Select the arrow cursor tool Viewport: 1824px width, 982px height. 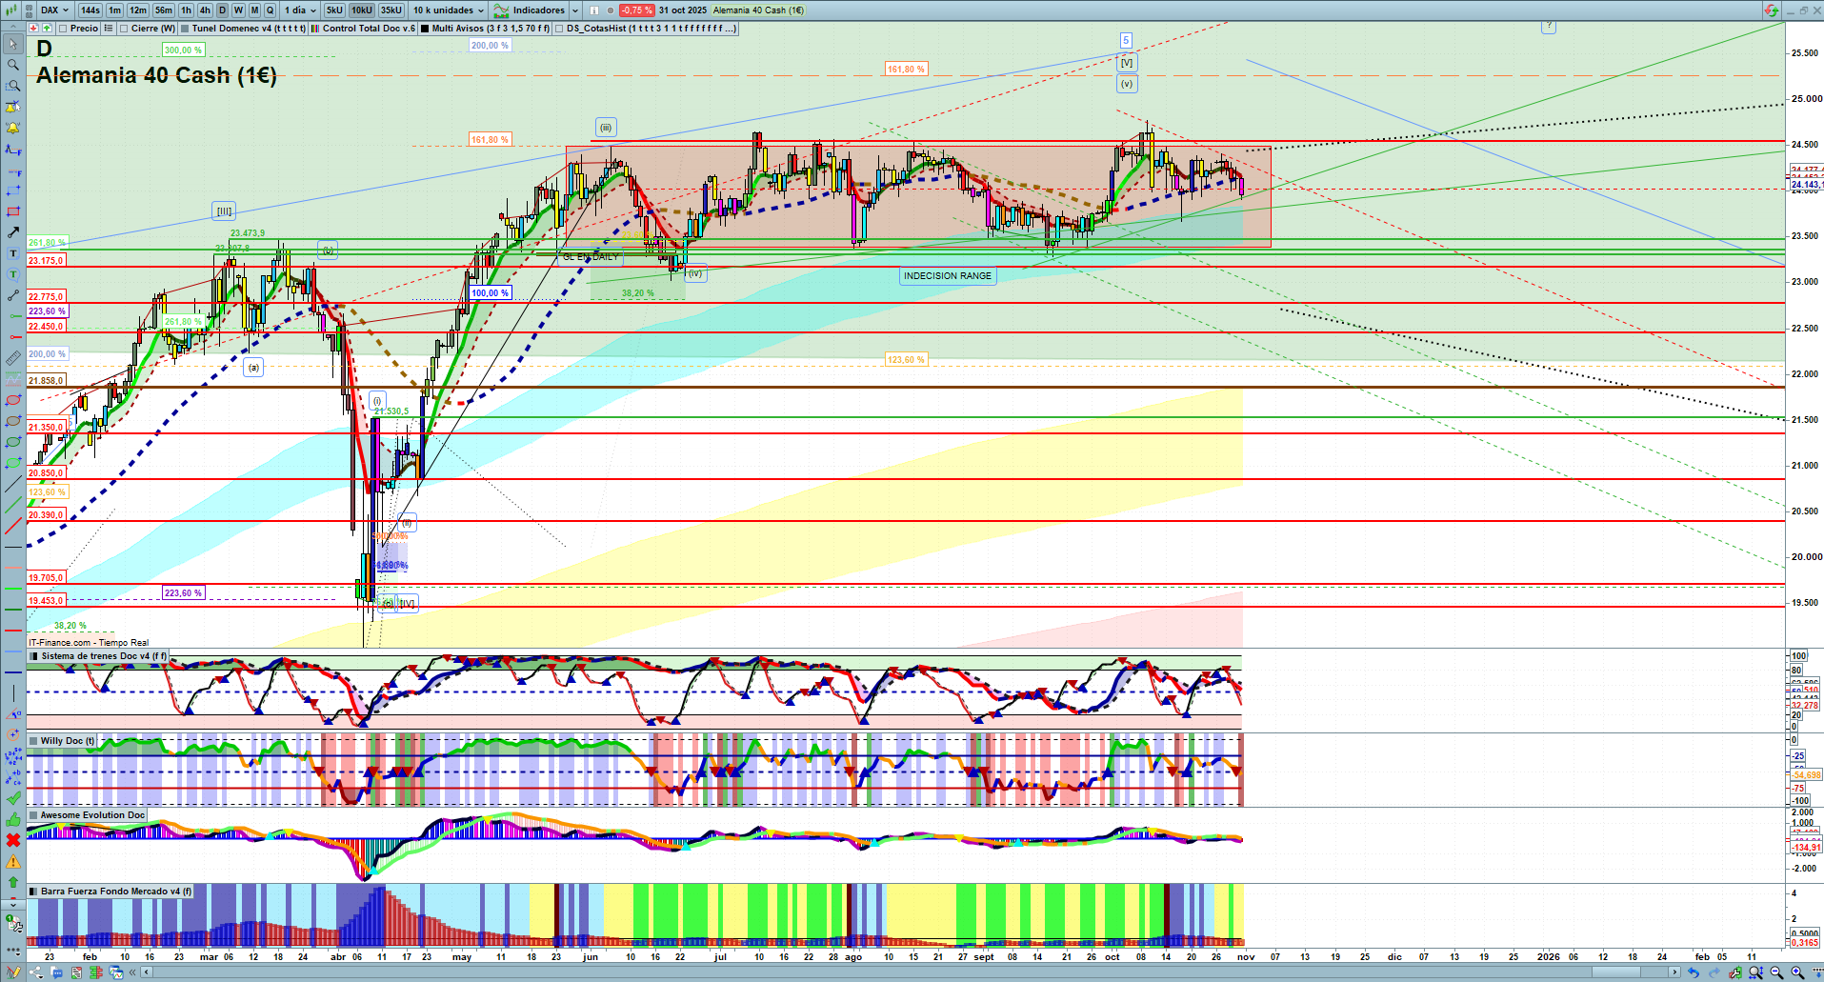click(x=13, y=44)
